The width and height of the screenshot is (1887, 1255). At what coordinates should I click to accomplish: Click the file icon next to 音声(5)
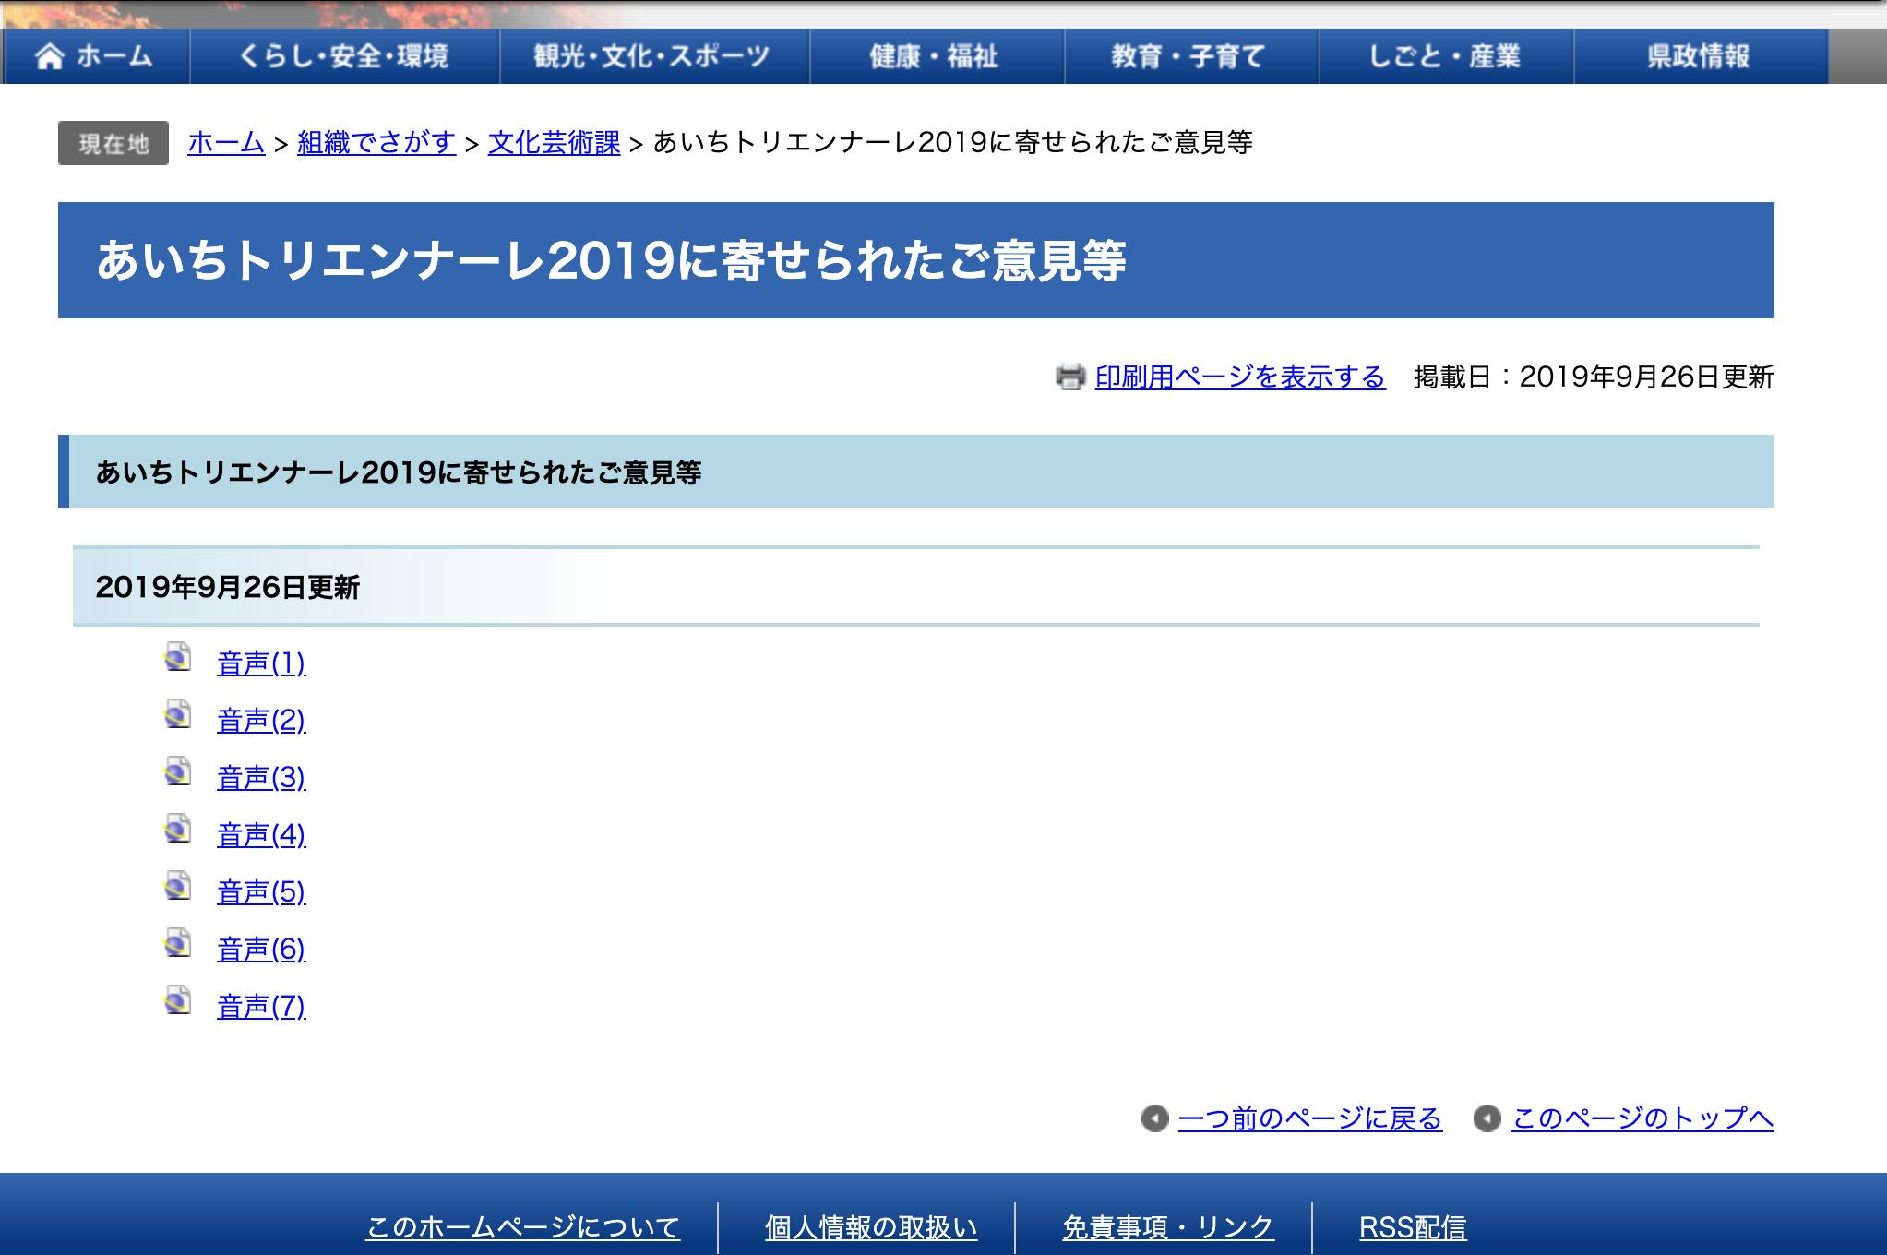178,886
